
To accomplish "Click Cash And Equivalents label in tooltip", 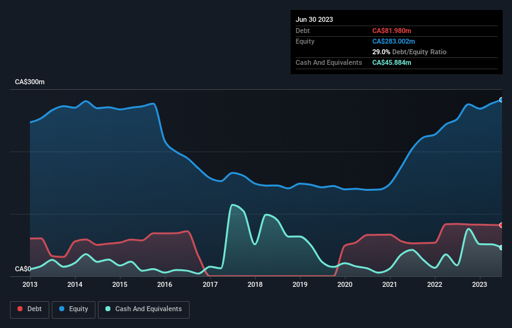I will (x=329, y=62).
